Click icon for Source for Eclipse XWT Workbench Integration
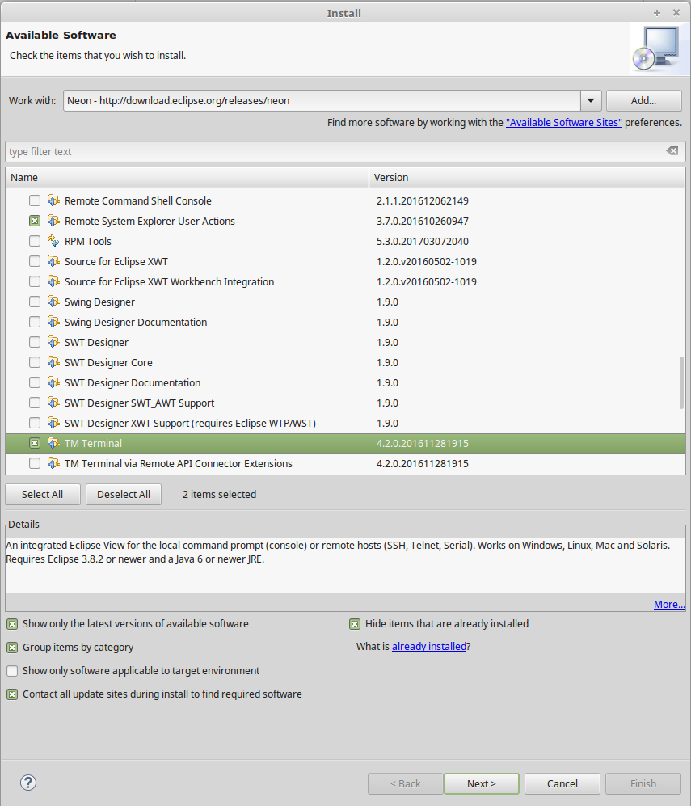The image size is (691, 806). point(53,281)
